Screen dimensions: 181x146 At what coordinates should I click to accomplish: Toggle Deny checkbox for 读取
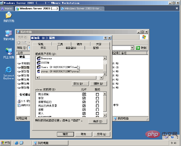(x=97, y=110)
